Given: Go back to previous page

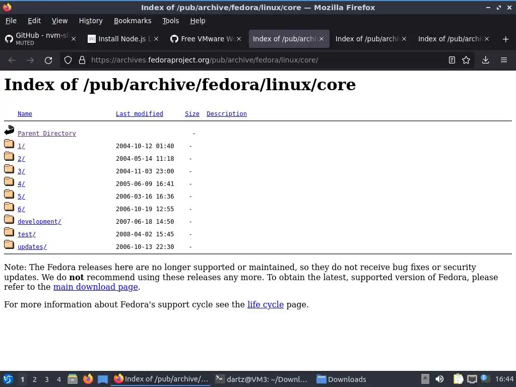Looking at the screenshot, I should click(x=12, y=60).
